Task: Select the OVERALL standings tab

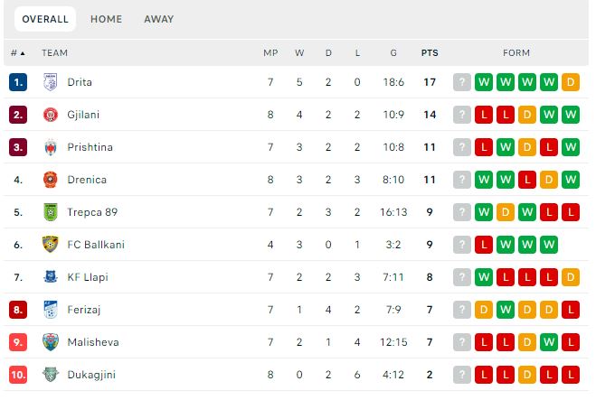Action: [45, 19]
